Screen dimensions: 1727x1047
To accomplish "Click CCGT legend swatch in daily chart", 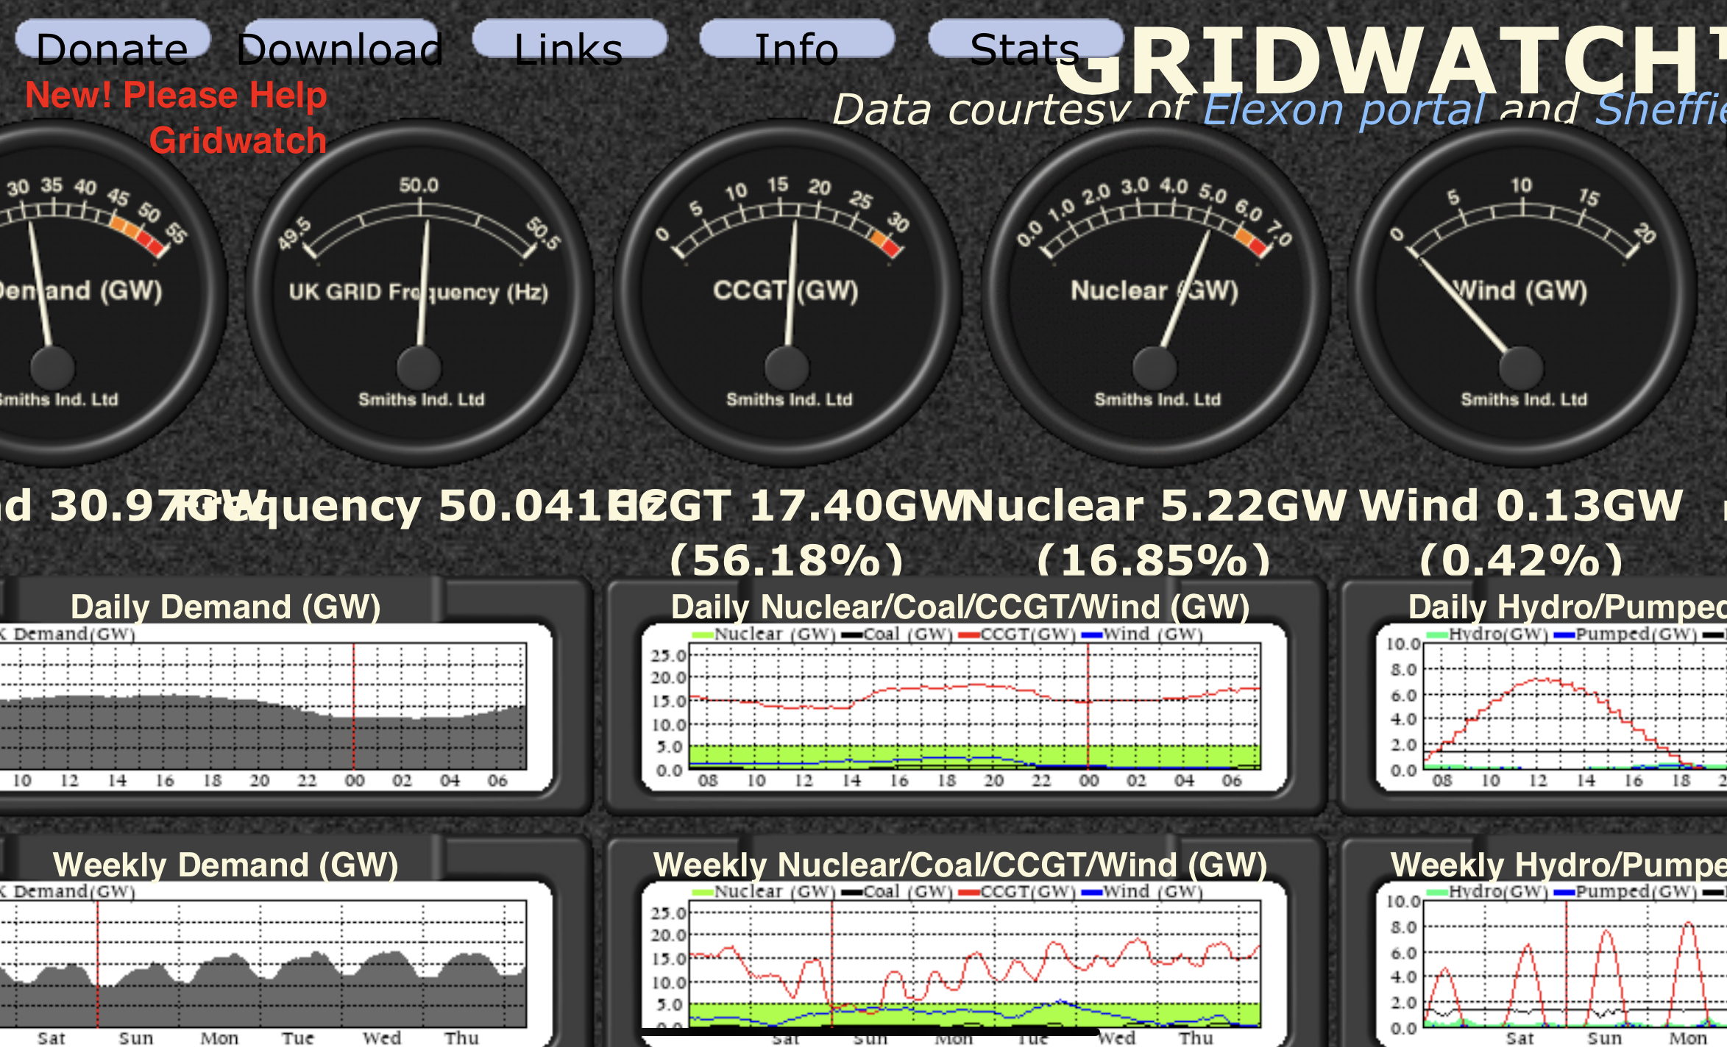I will tap(969, 635).
